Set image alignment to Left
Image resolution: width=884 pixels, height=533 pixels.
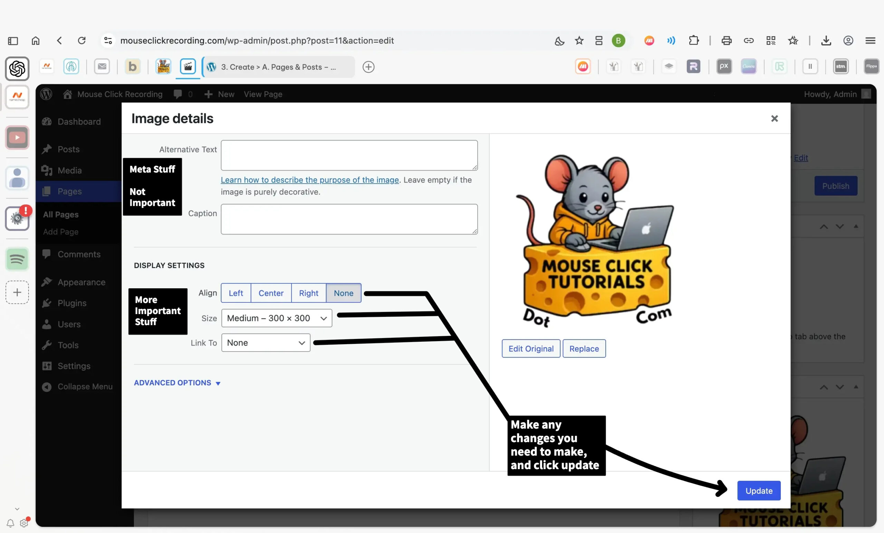(x=236, y=293)
